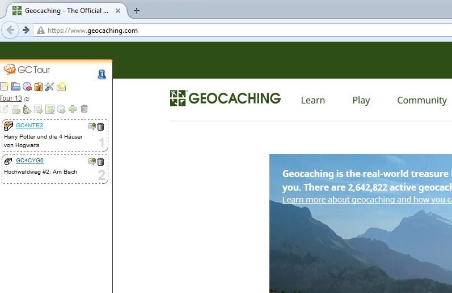Show the tour on map icon
This screenshot has height=293, width=452.
(50, 109)
